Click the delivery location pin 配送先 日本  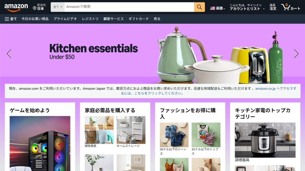pyautogui.click(x=39, y=7)
